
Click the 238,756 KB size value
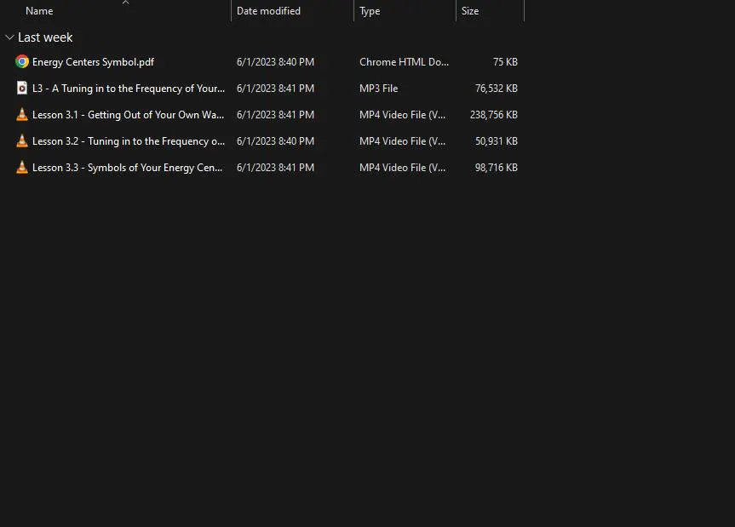(x=493, y=115)
